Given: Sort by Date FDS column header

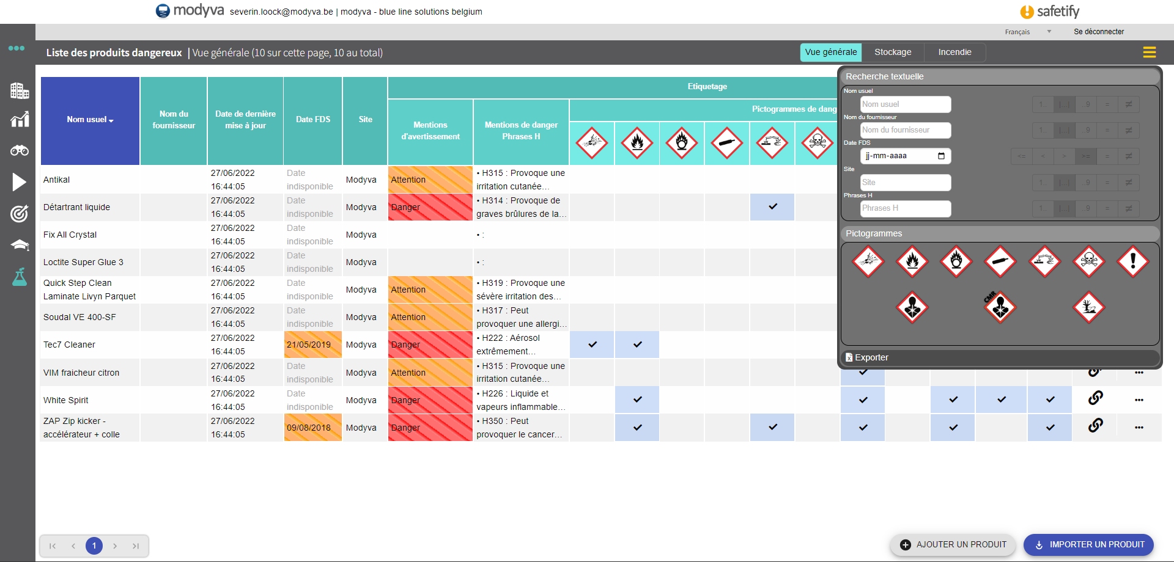Looking at the screenshot, I should tap(313, 120).
